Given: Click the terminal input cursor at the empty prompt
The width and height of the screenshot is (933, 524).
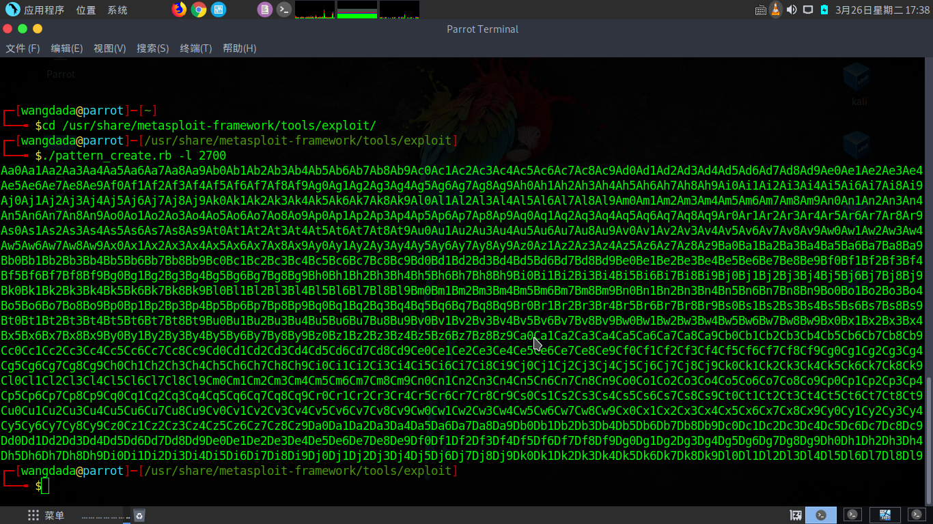Looking at the screenshot, I should point(45,486).
